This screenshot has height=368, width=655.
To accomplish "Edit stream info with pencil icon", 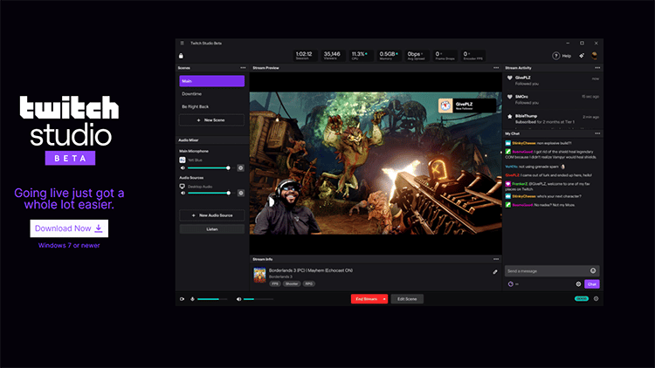I will [x=495, y=272].
